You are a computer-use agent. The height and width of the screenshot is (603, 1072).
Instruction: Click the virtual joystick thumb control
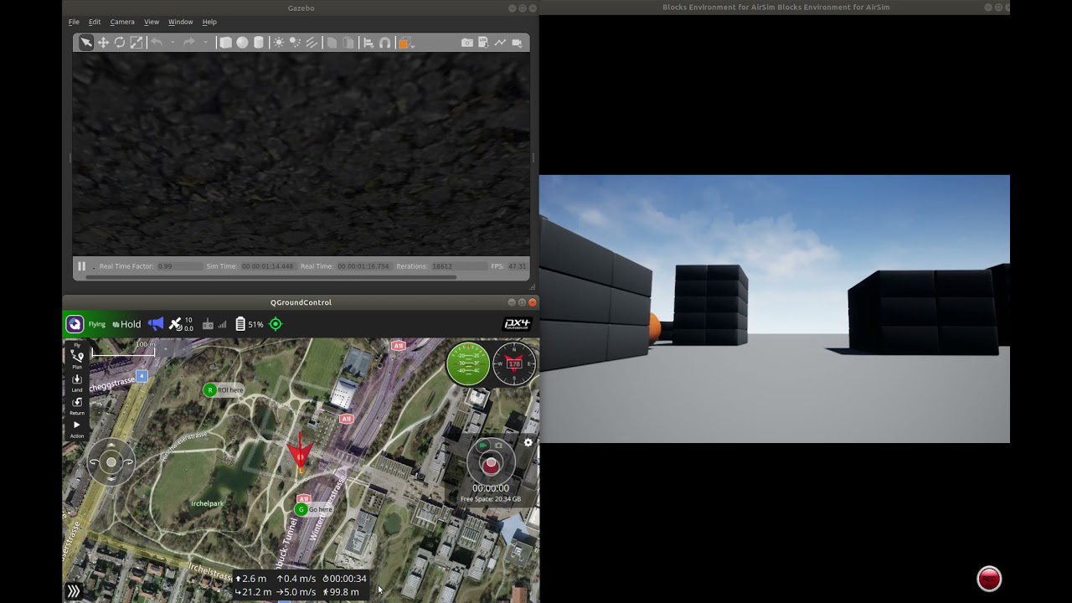point(111,462)
